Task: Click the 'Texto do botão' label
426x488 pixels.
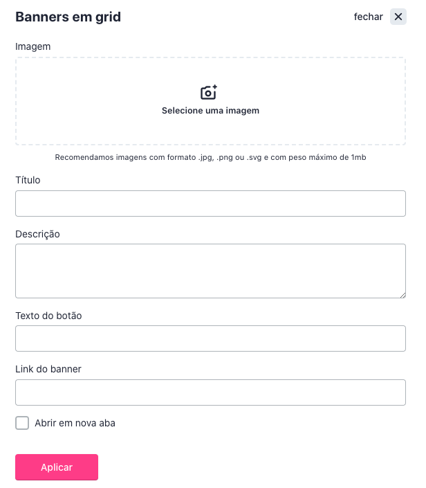Action: tap(48, 316)
